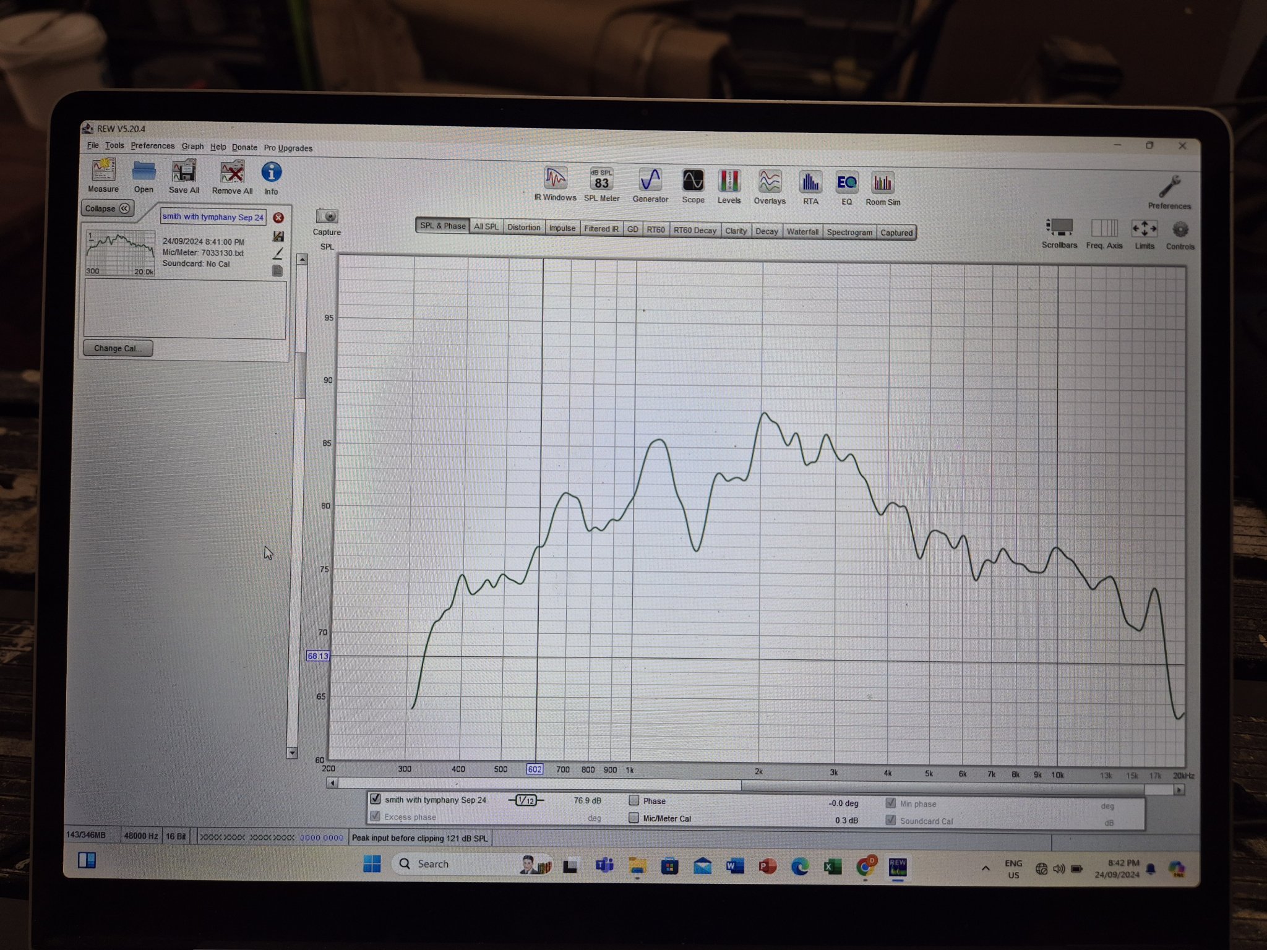This screenshot has height=950, width=1267.
Task: Switch to the Impulse tab
Action: 562,228
